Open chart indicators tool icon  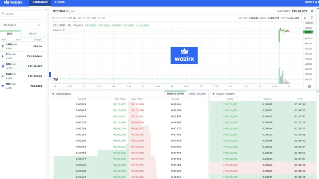click(x=305, y=18)
